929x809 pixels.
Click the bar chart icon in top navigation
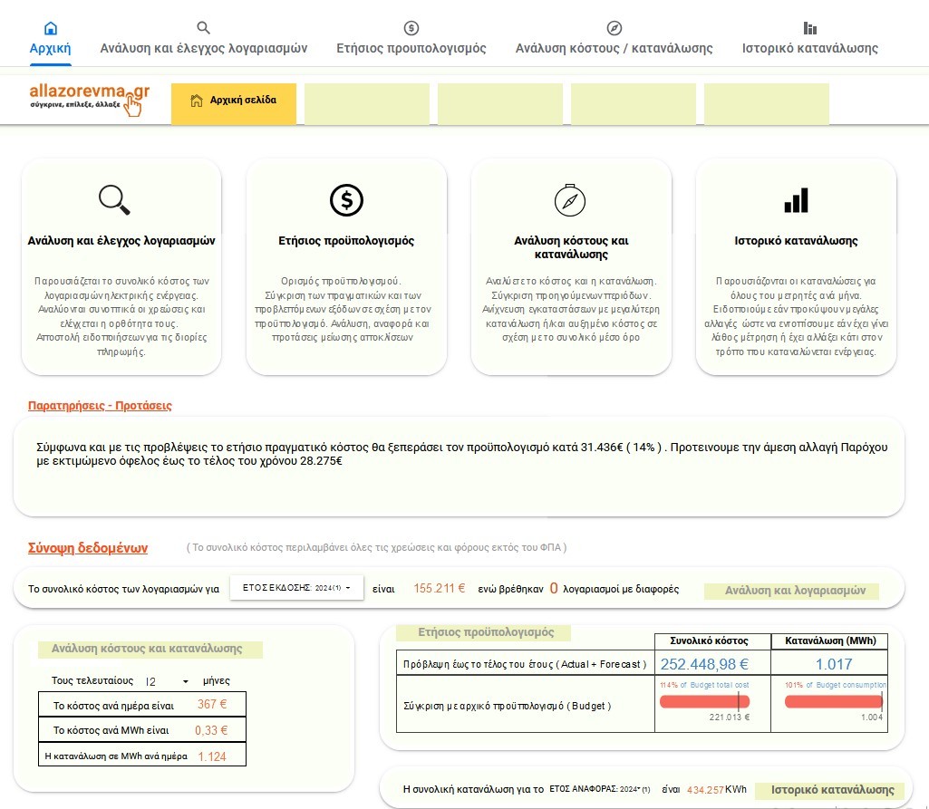(809, 28)
